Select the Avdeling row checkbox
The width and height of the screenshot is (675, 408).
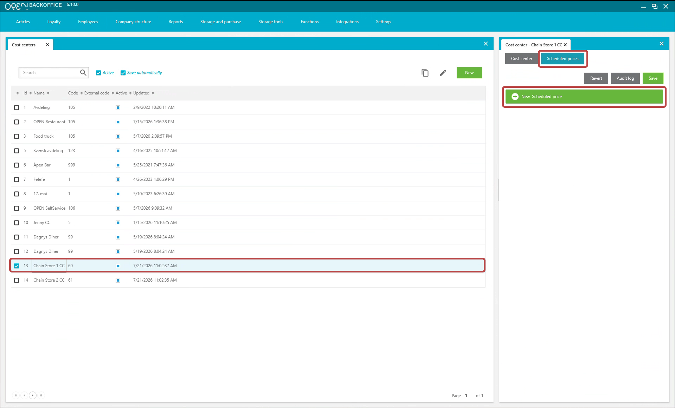click(x=17, y=107)
